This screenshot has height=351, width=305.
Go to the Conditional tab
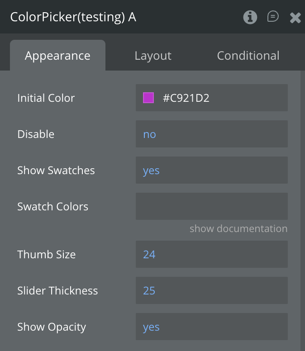(248, 56)
